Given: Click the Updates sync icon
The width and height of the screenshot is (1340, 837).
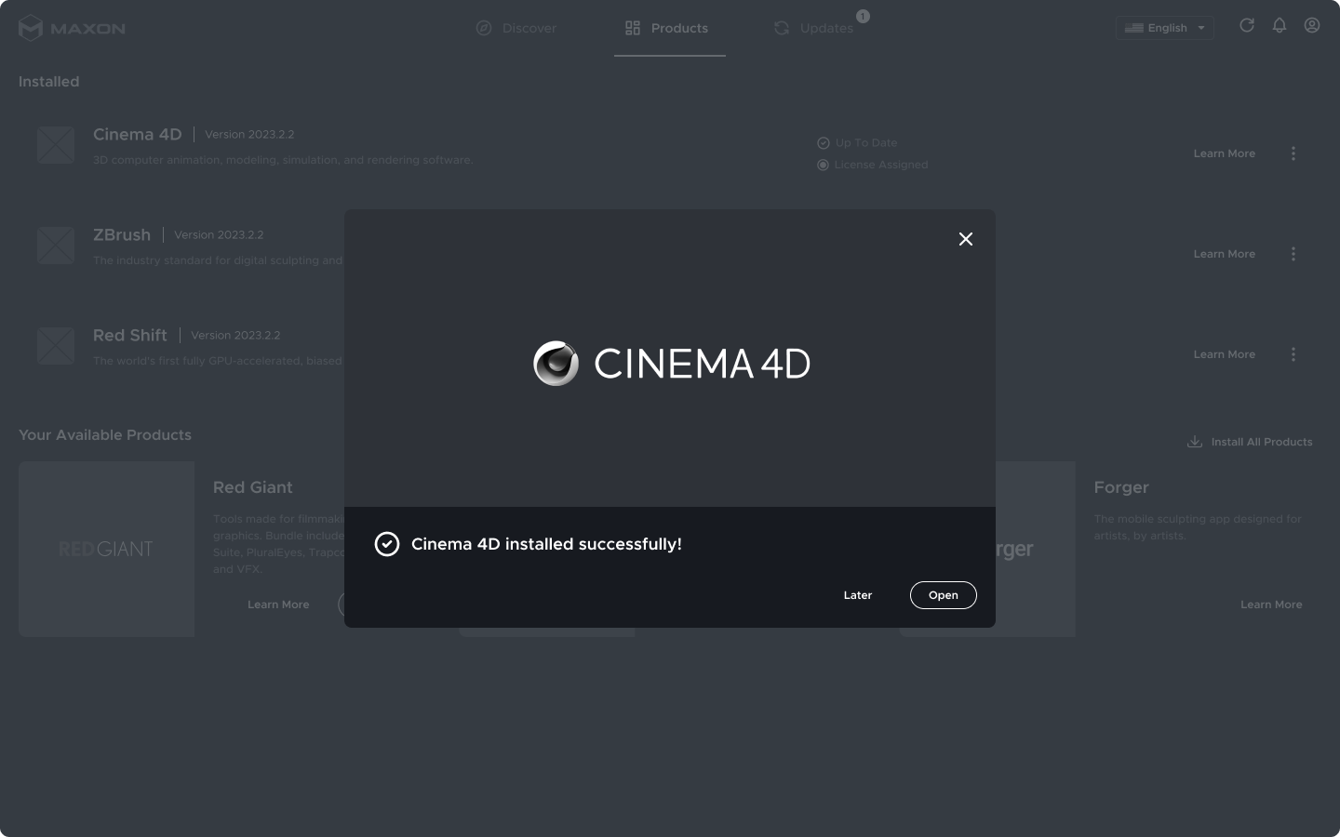Looking at the screenshot, I should click(782, 28).
